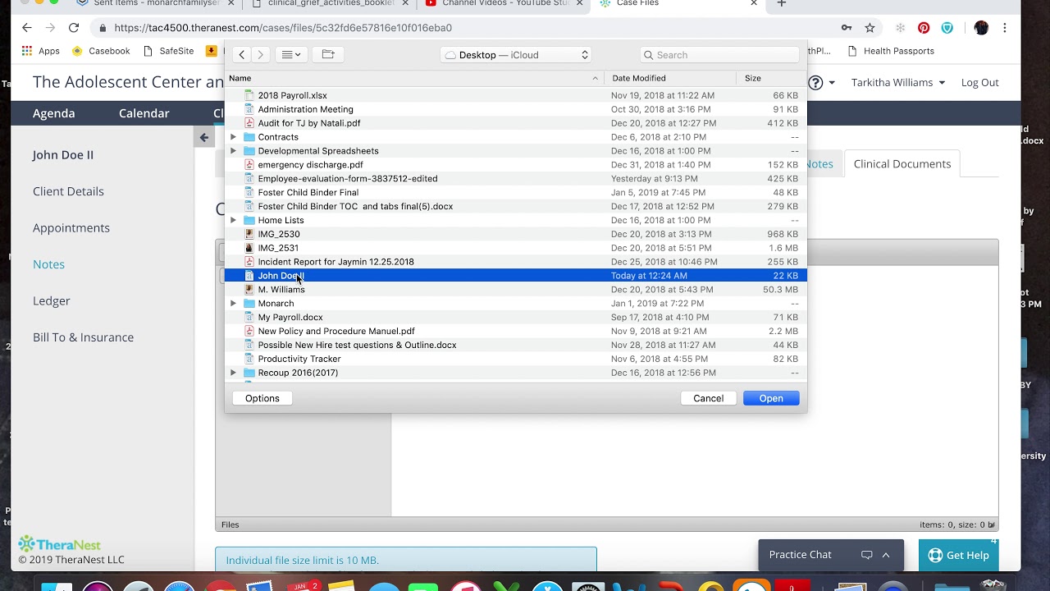
Task: Bookmark this page with star icon
Action: click(870, 28)
